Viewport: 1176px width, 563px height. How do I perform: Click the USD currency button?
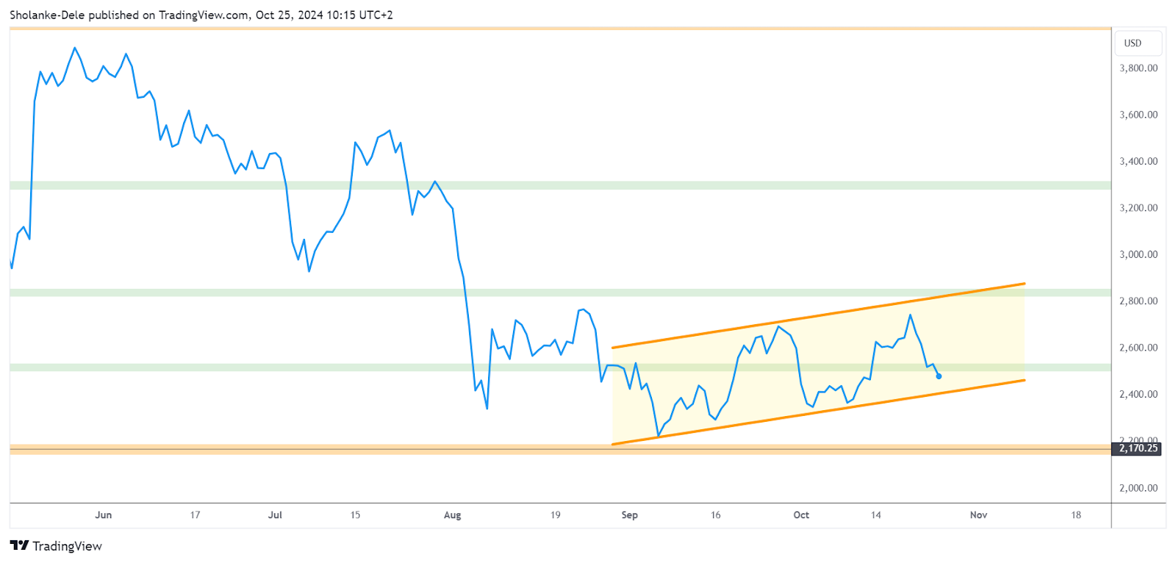[x=1138, y=43]
